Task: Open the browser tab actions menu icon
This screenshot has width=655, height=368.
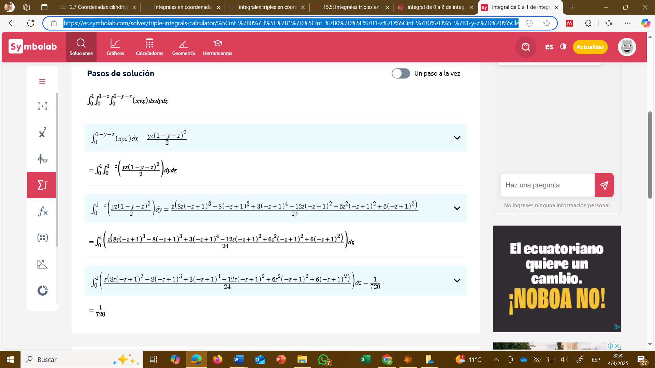Action: coord(44,7)
